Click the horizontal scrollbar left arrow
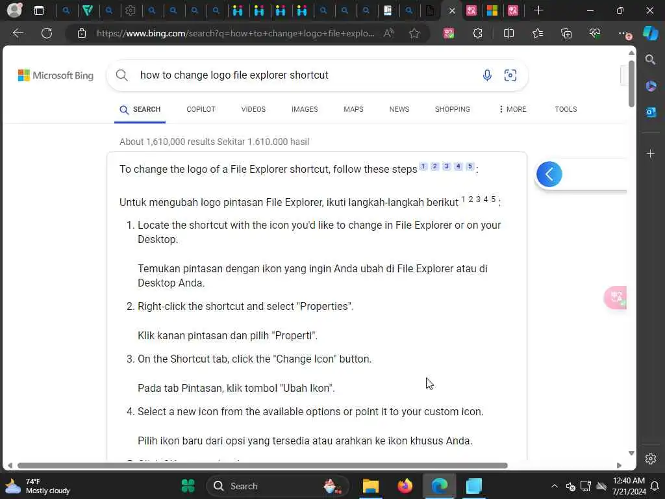Viewport: 665px width, 499px height. click(x=10, y=465)
